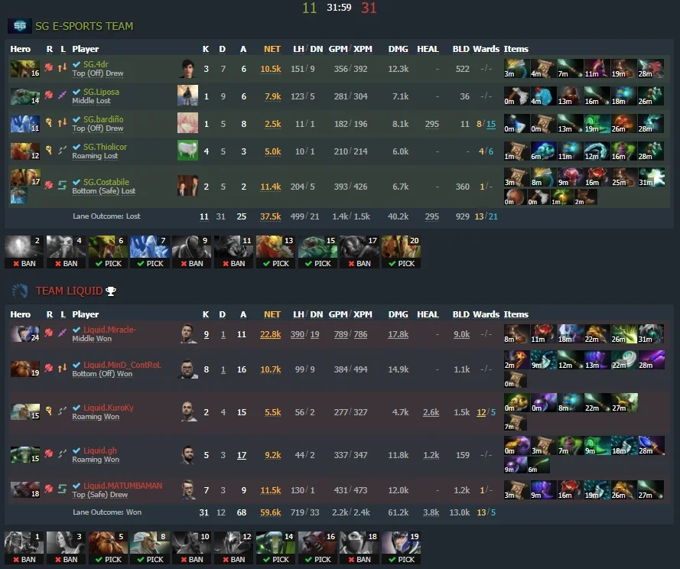Click SG.4dr's hero portrait icon
Screen dimensions: 680x569
click(24, 69)
